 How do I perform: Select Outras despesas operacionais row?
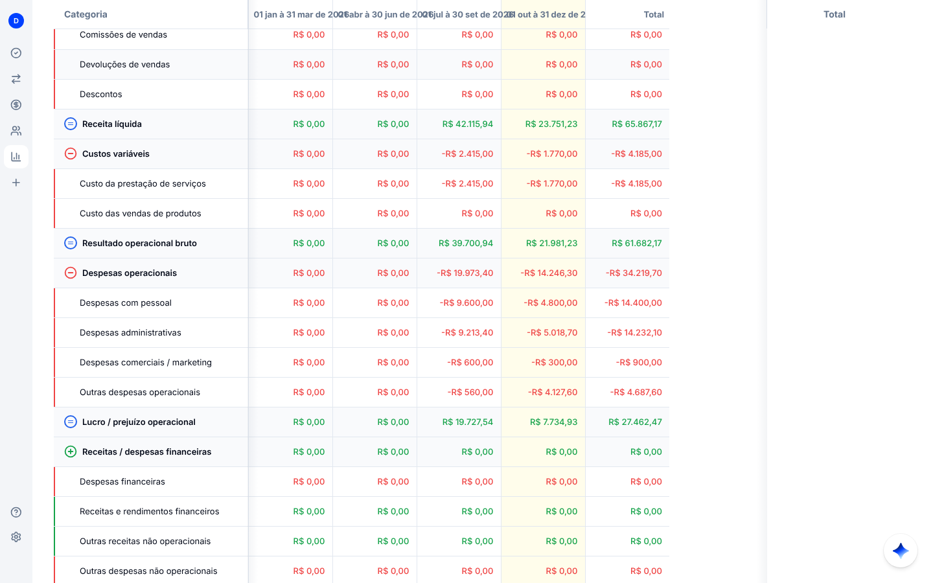point(140,393)
